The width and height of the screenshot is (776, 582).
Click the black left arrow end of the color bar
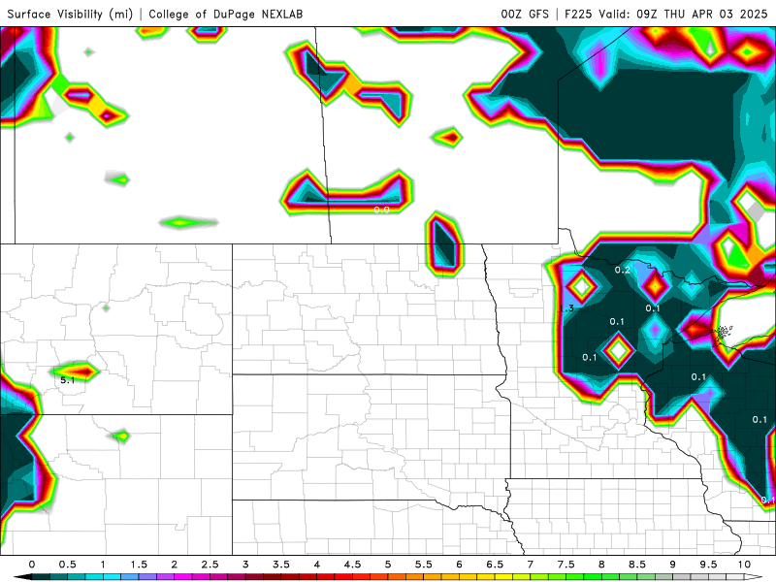[21, 577]
